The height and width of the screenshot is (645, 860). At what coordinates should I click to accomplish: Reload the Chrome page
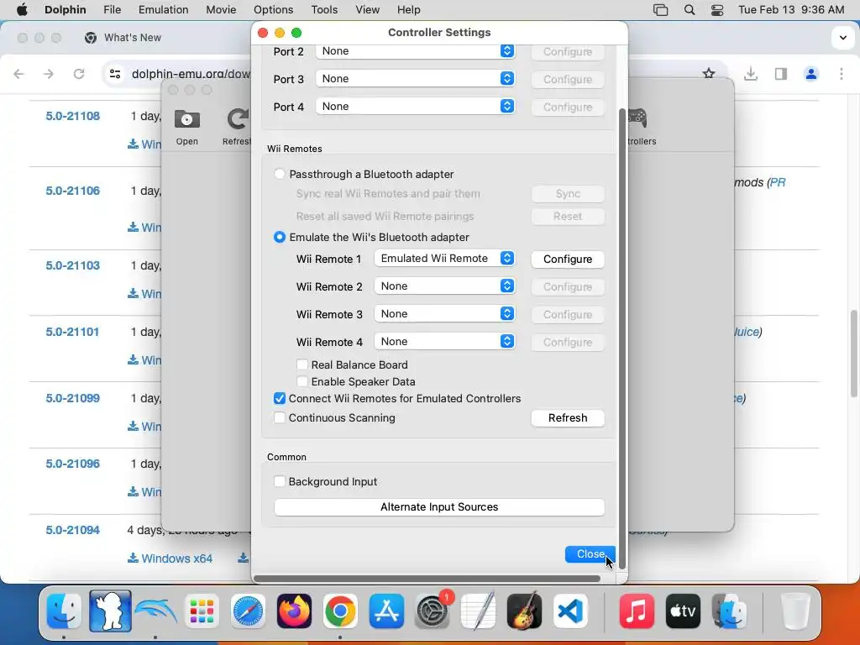pyautogui.click(x=79, y=74)
